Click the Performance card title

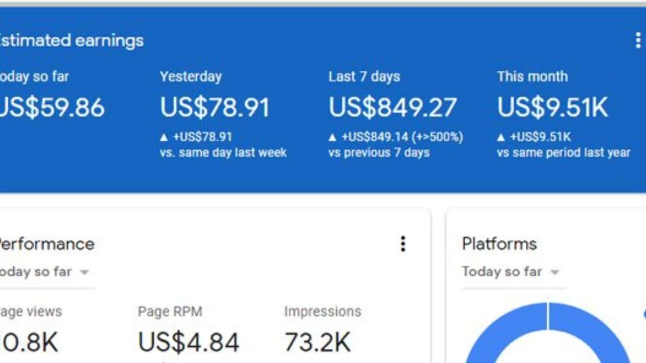(46, 244)
